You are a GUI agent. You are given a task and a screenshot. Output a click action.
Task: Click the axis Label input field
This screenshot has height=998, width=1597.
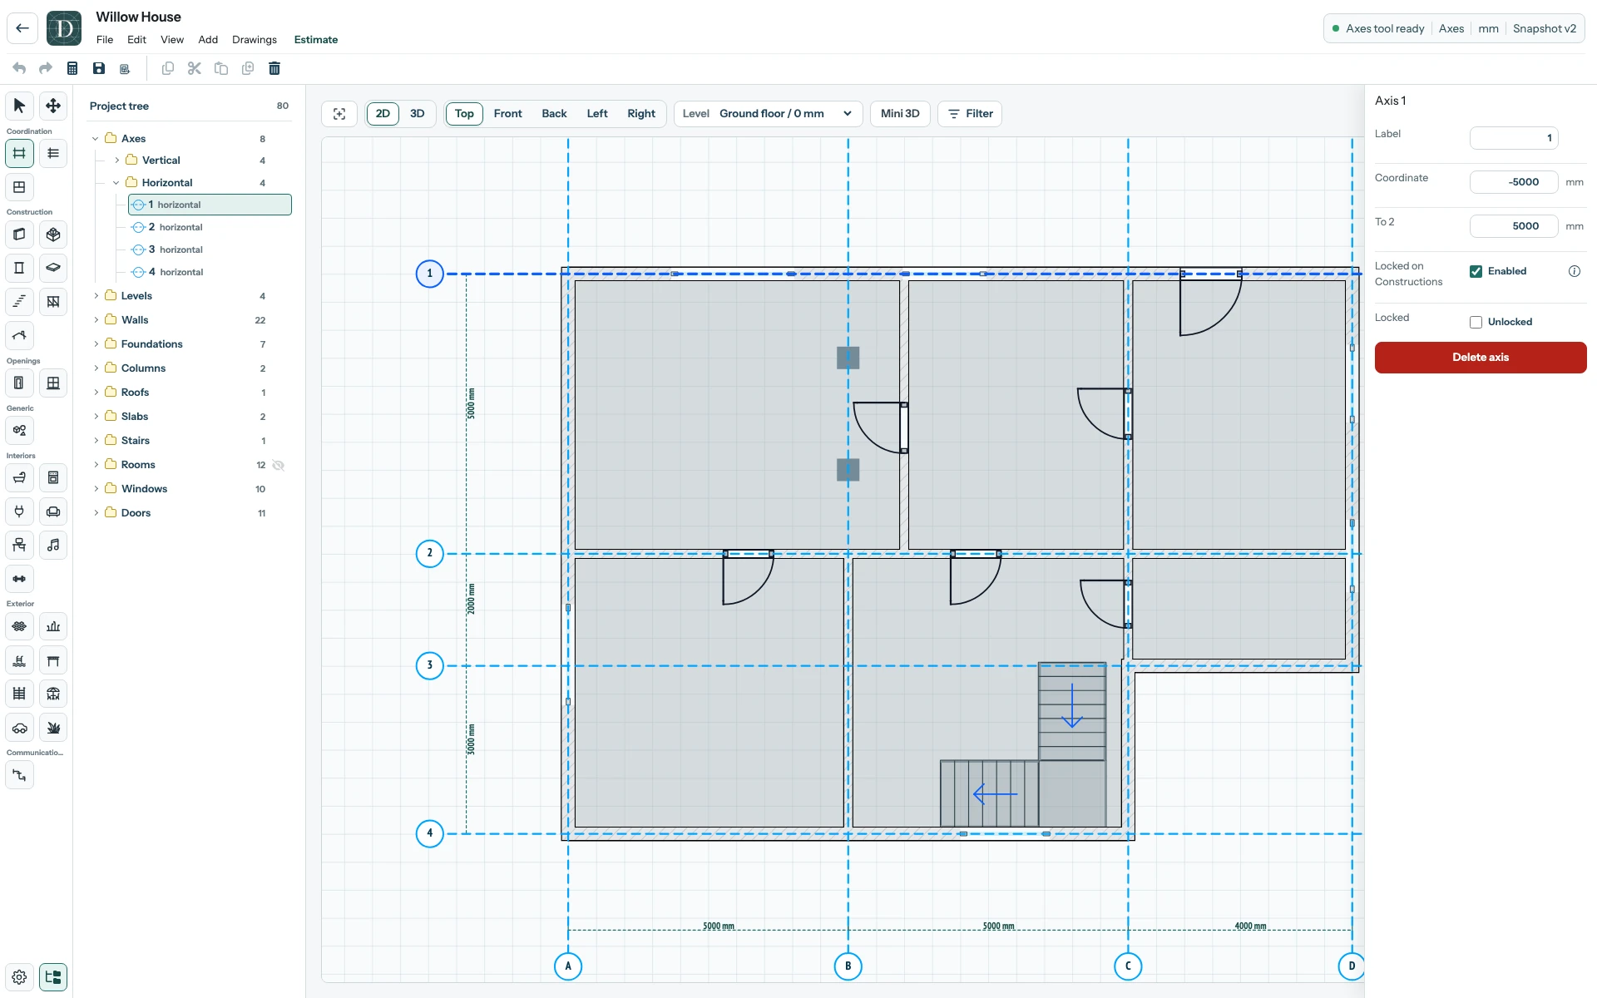click(1514, 138)
